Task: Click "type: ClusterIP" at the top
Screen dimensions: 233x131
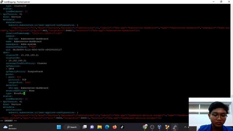Action: tap(16, 6)
